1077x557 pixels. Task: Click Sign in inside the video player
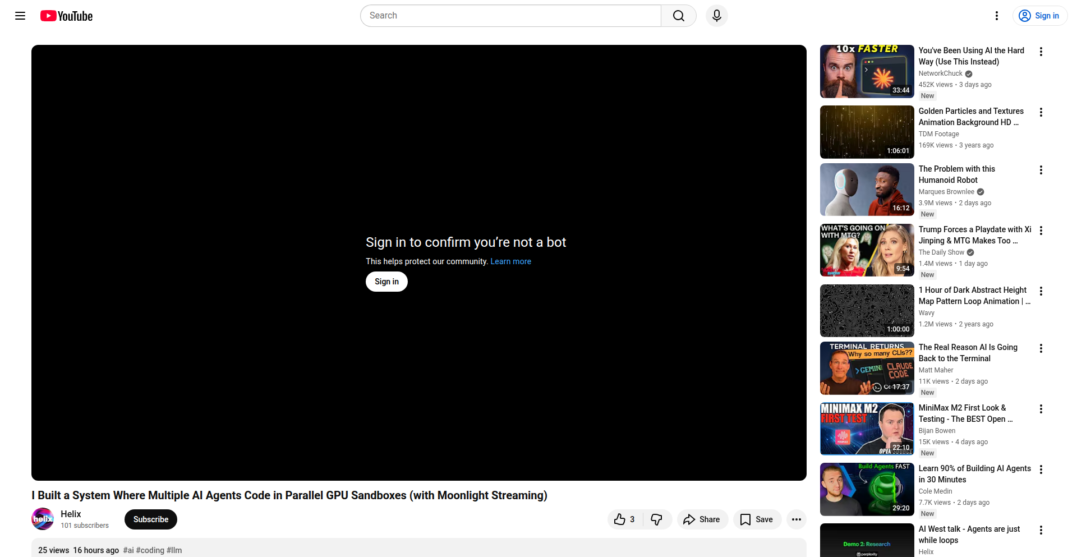point(387,282)
